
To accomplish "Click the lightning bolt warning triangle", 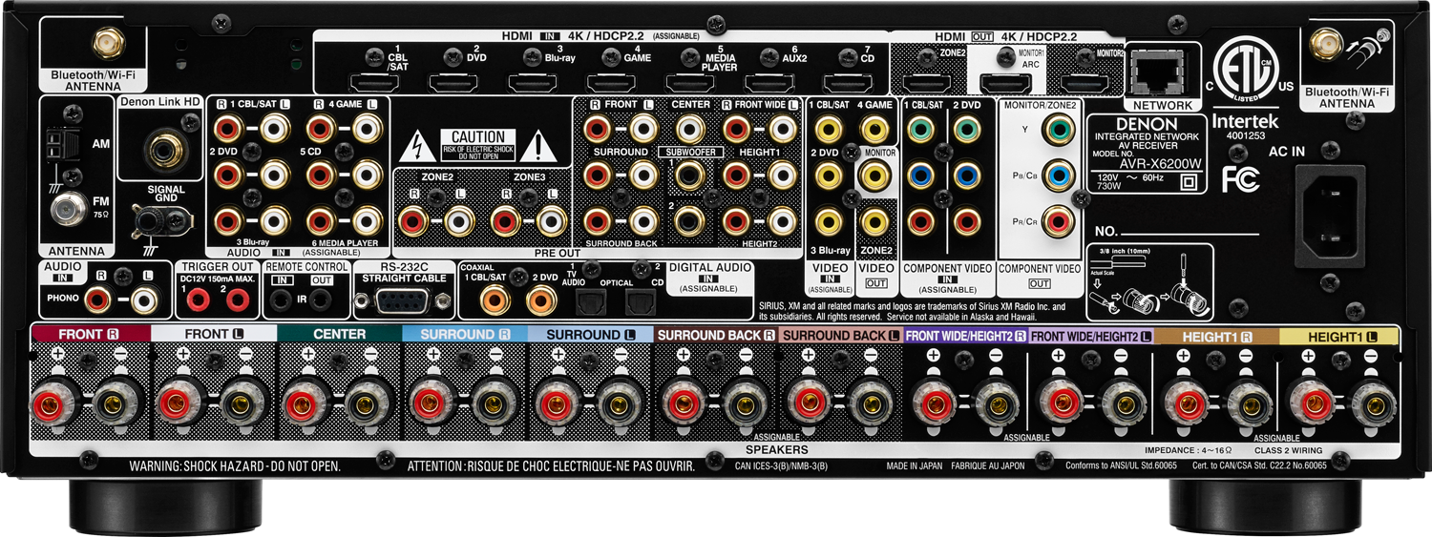I will pos(416,148).
